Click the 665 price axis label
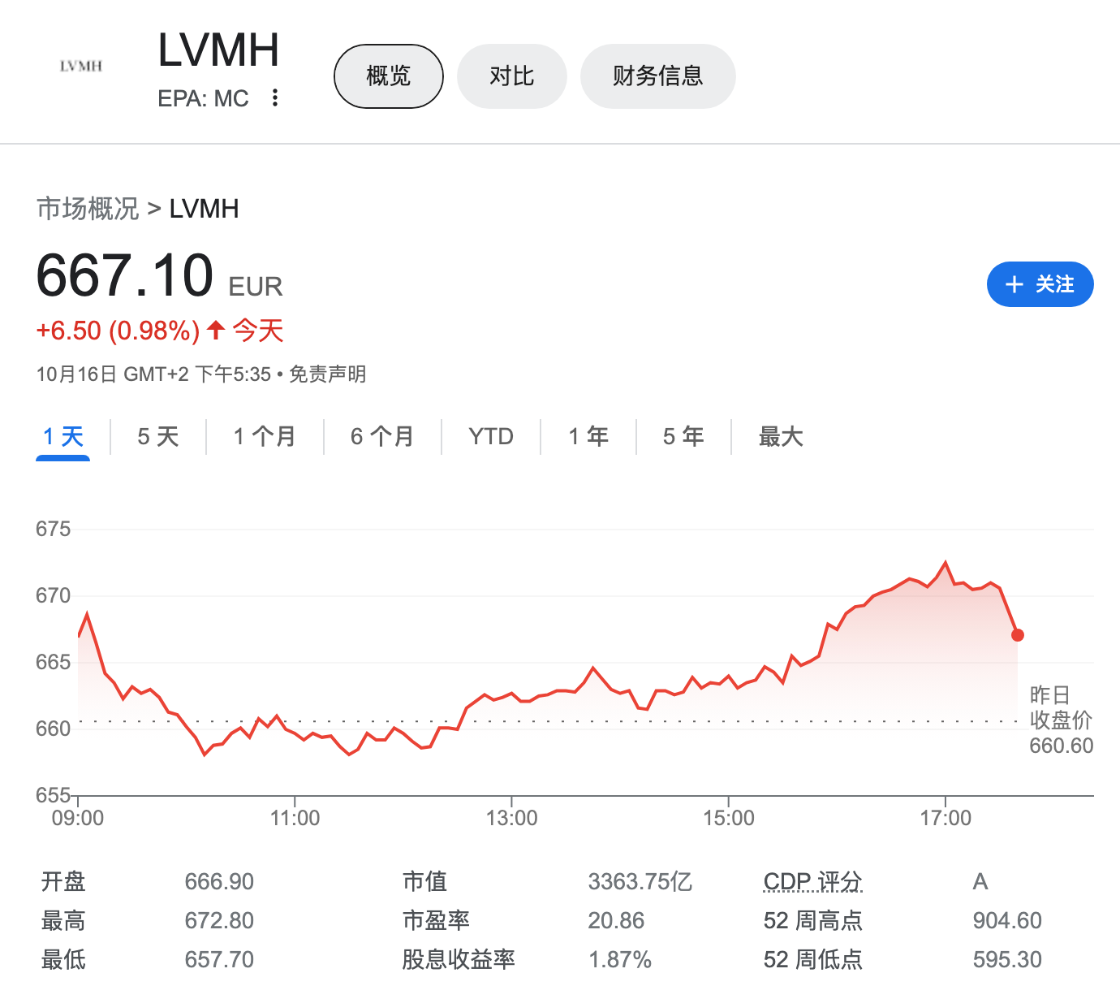The image size is (1120, 999). [x=53, y=662]
